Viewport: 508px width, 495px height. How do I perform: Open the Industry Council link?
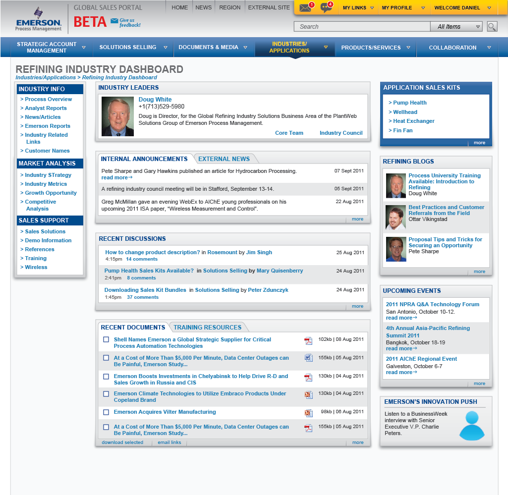[x=341, y=133]
